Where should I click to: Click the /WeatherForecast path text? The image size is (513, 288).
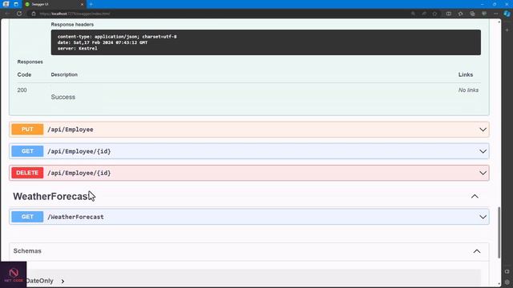[75, 217]
